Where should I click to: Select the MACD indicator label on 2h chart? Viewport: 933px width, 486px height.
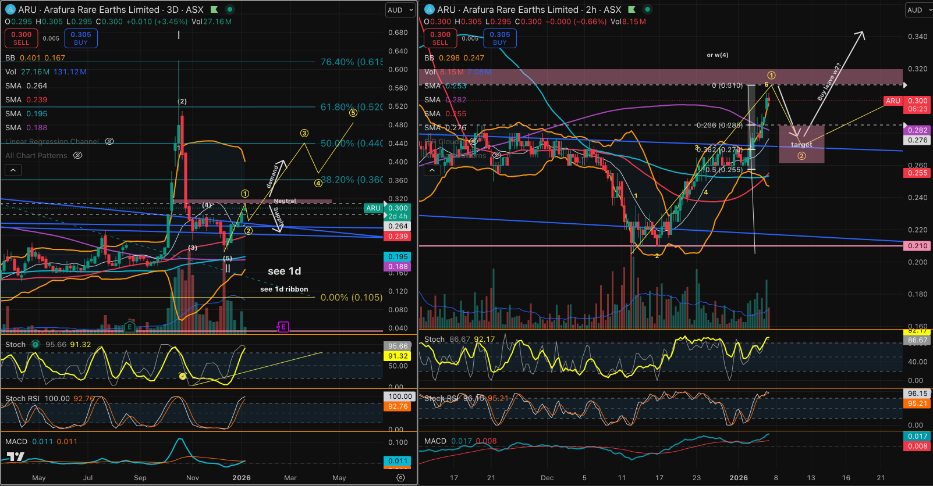[x=435, y=441]
